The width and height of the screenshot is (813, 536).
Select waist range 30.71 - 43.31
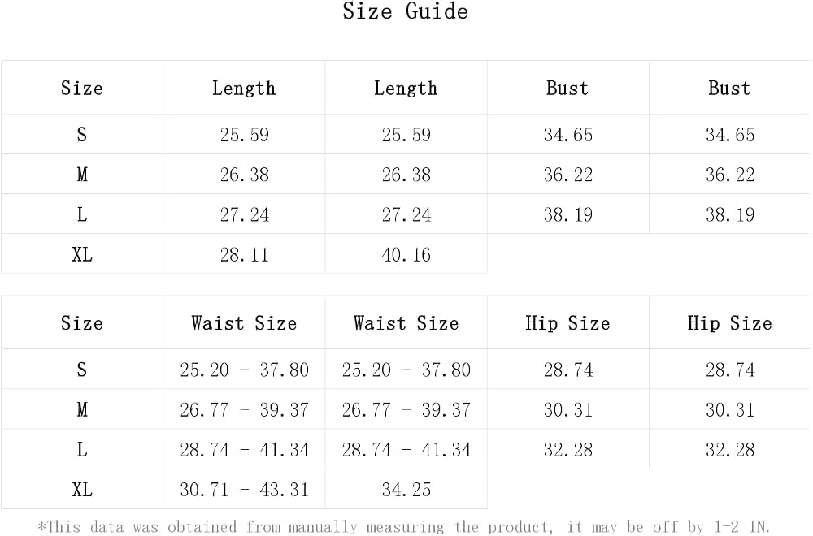pos(244,490)
